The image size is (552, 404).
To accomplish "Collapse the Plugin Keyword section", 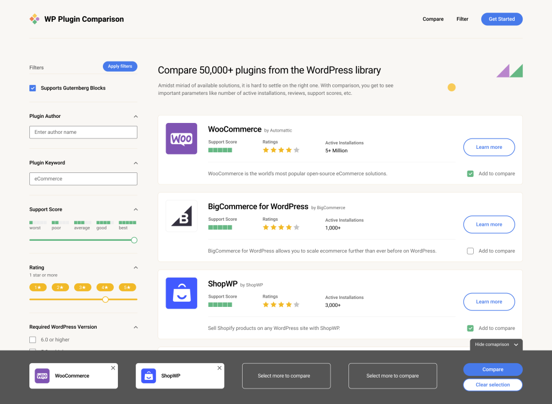I will (136, 163).
